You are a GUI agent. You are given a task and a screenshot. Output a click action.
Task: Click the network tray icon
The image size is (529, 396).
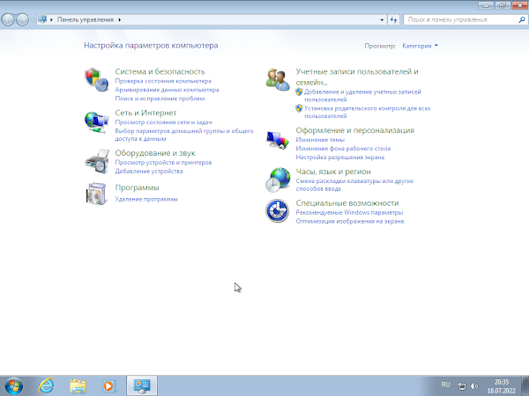point(462,386)
